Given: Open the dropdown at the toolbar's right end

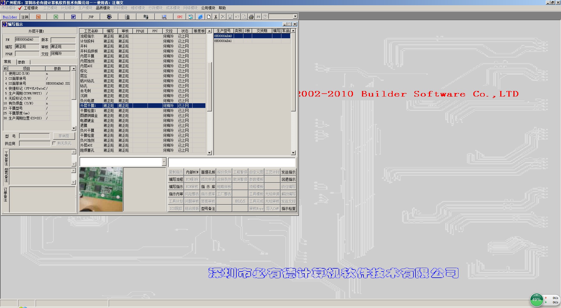Looking at the screenshot, I should click(x=295, y=17).
